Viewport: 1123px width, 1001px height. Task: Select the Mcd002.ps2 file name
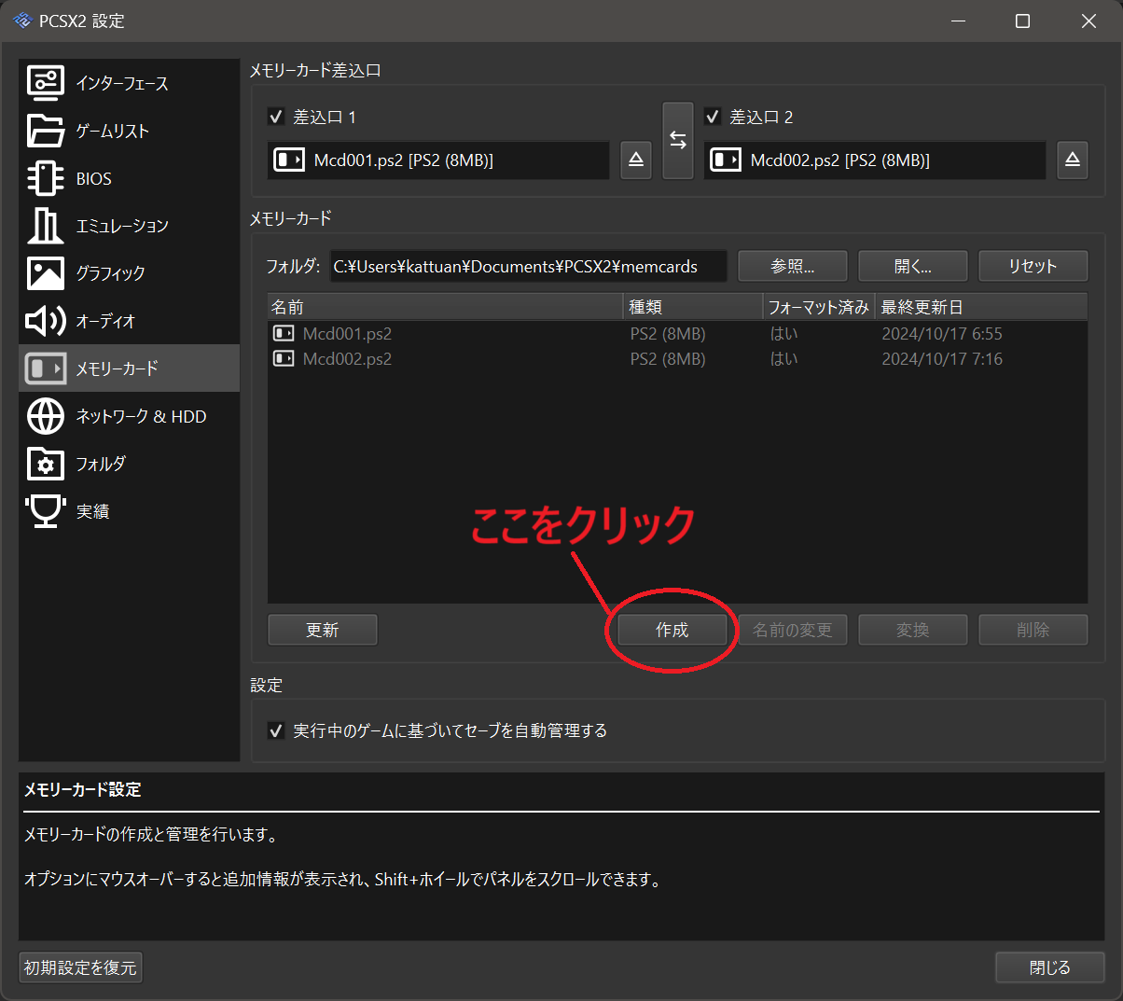pos(347,358)
